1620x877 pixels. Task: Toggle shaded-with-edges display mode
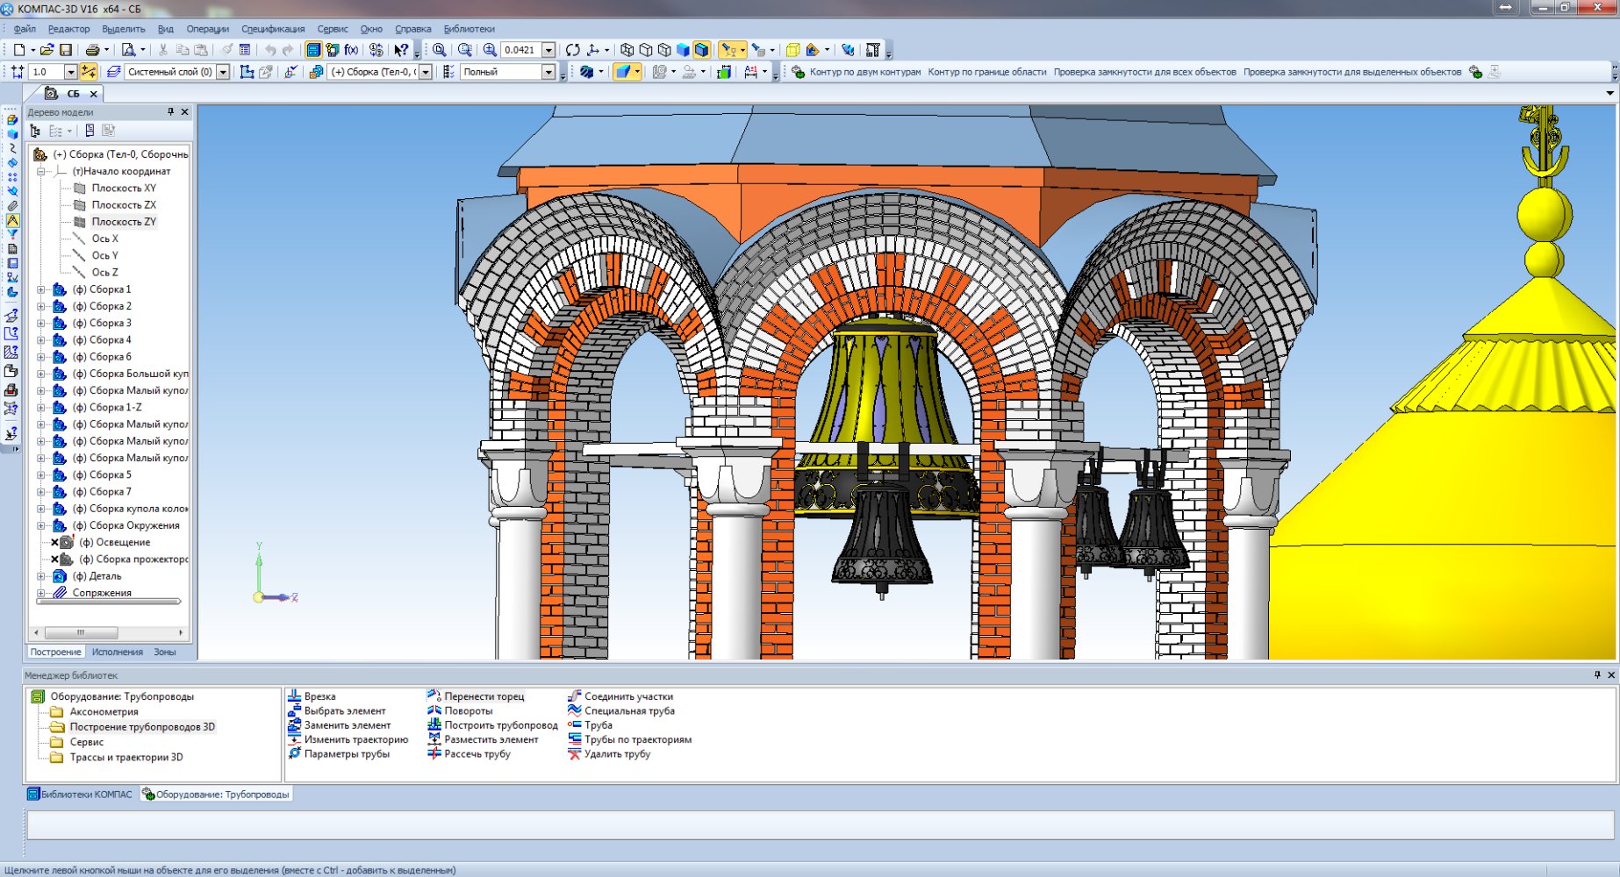coord(701,50)
